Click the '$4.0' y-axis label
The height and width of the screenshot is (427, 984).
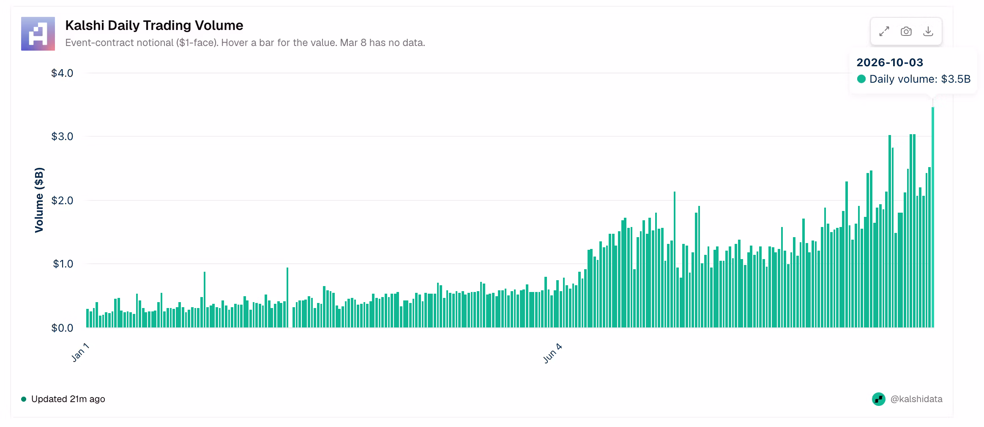pos(62,73)
